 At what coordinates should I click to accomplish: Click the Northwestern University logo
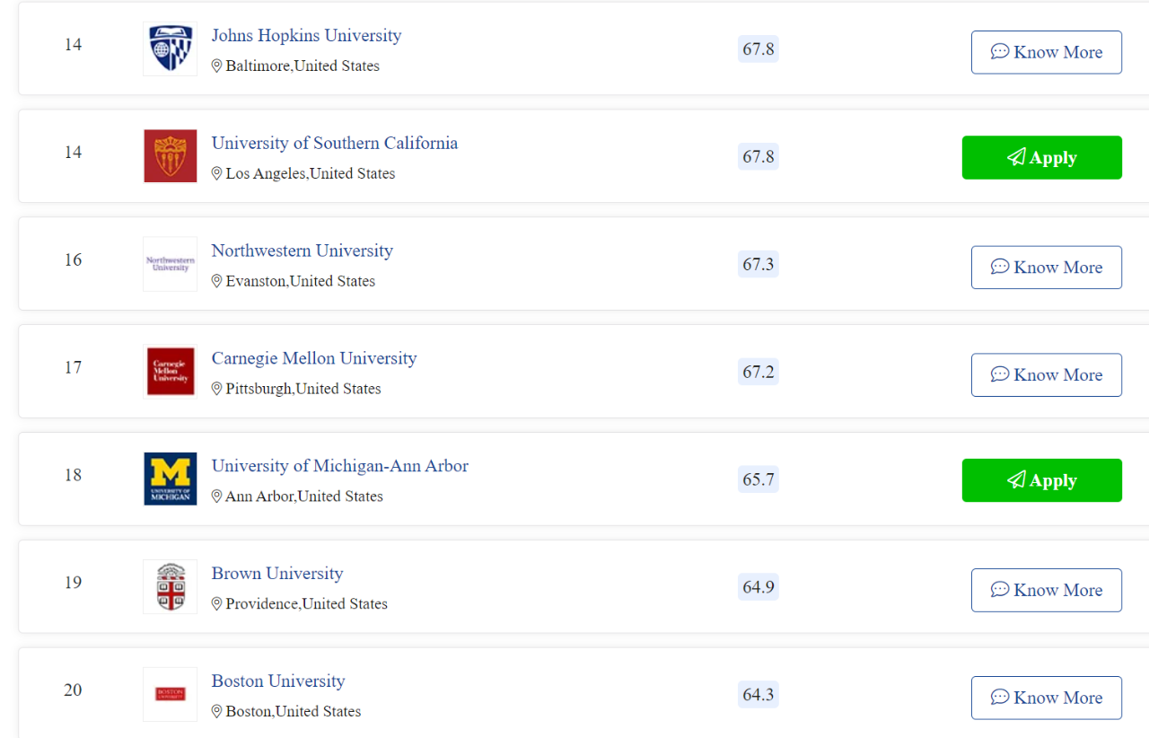click(170, 264)
